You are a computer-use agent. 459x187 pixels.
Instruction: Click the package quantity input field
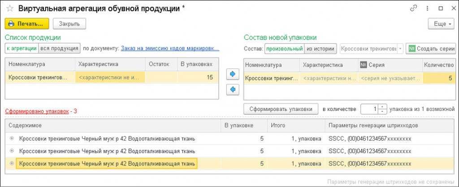pyautogui.click(x=369, y=109)
